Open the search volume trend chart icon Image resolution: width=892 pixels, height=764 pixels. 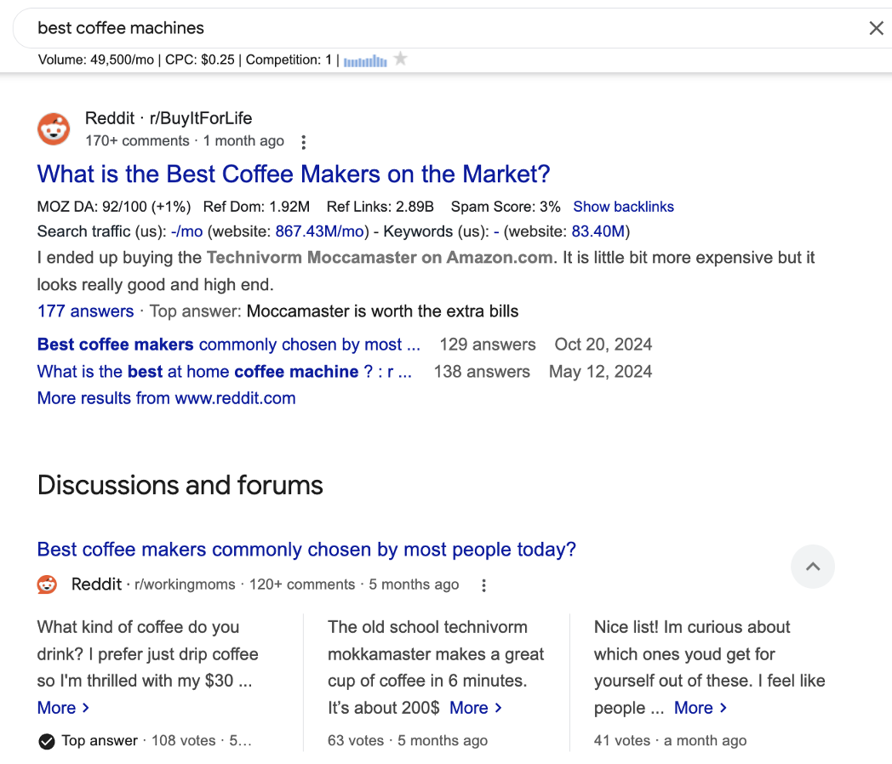point(365,61)
